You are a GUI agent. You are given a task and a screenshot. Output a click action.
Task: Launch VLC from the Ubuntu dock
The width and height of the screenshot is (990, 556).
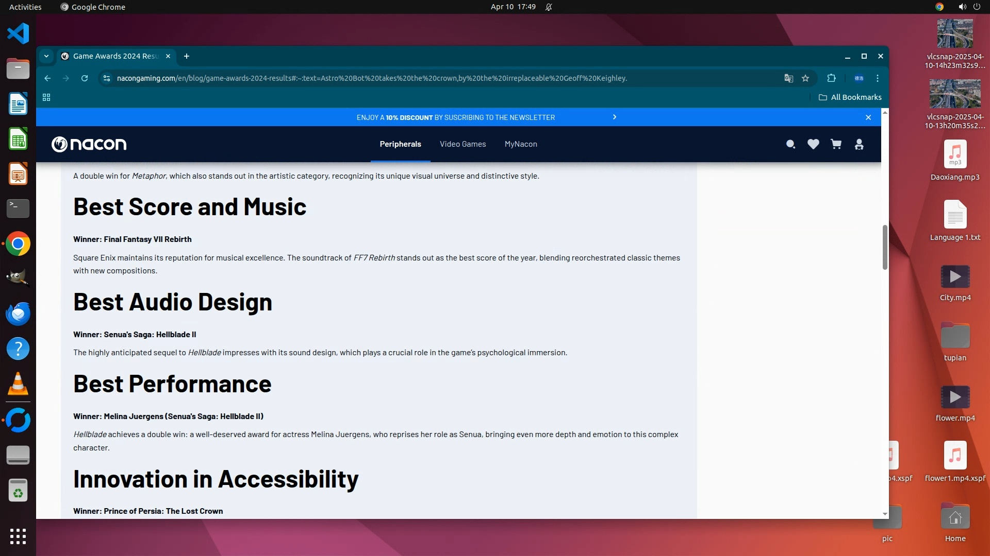[x=18, y=384]
